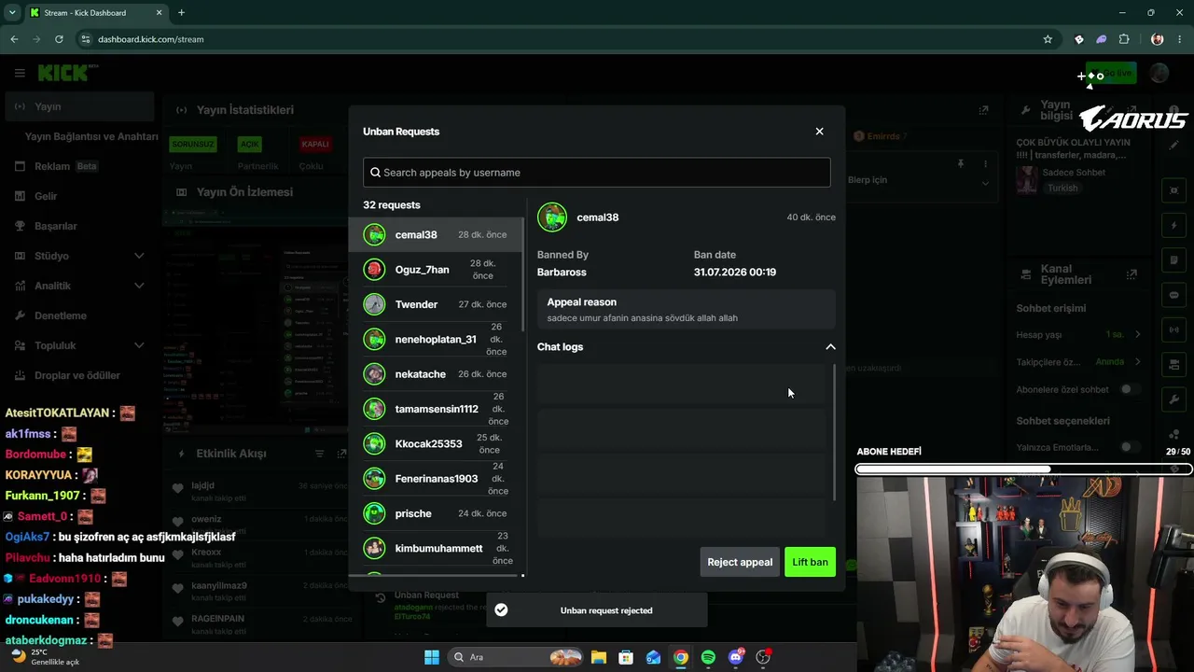Open the Takipçilere öz... setting arrow
Screen dimensions: 1194x672
pyautogui.click(x=1137, y=361)
